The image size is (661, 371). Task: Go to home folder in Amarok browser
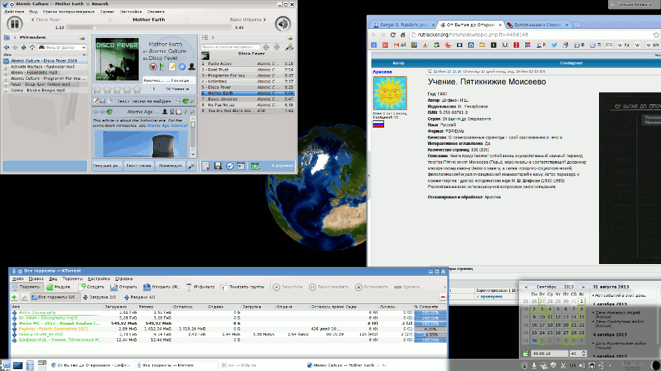(32, 48)
